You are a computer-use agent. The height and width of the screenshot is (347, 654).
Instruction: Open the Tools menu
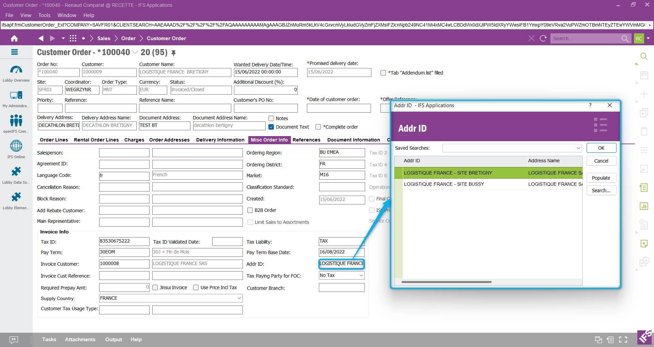click(x=44, y=15)
